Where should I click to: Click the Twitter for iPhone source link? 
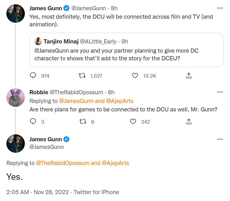(96, 192)
